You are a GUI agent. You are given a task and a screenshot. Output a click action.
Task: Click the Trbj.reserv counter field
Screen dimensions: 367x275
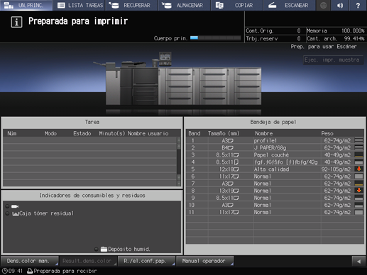pos(275,38)
